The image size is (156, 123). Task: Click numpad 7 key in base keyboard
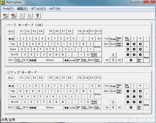coord(128,44)
